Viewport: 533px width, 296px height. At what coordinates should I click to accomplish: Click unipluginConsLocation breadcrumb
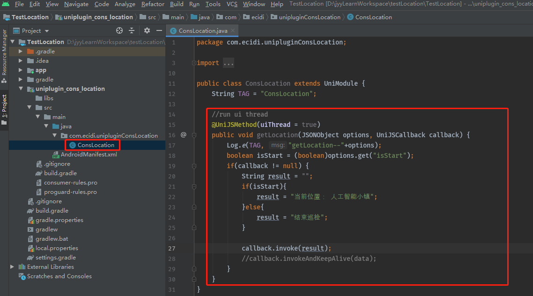click(305, 17)
